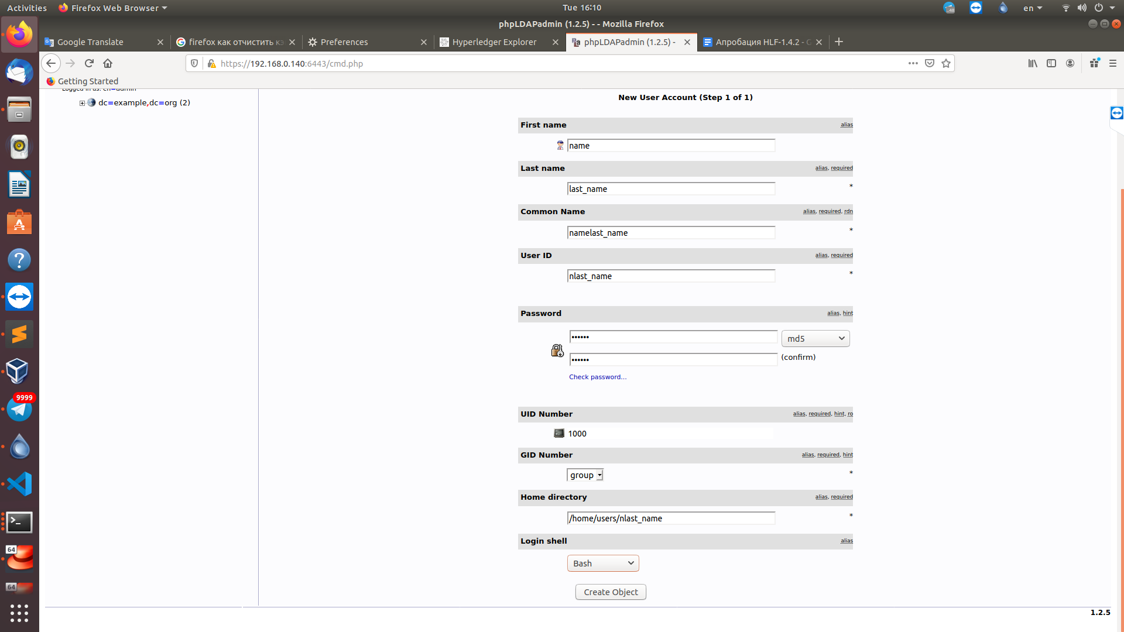Switch to the Hyperledger Explorer tab
Image resolution: width=1124 pixels, height=632 pixels.
coord(495,42)
